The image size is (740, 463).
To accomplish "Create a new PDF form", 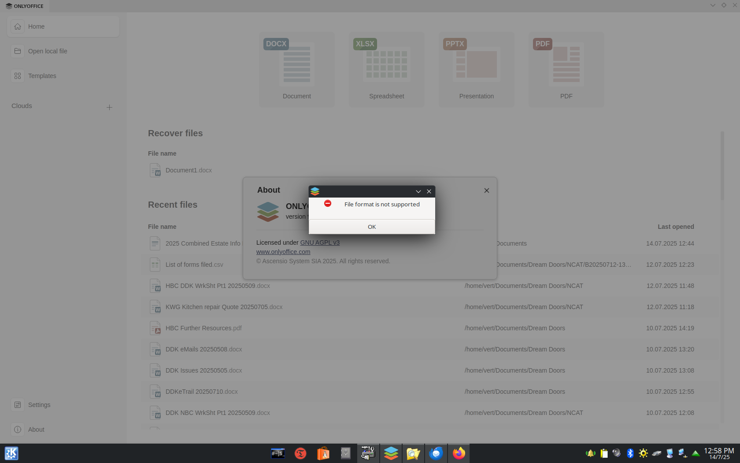I will click(566, 70).
